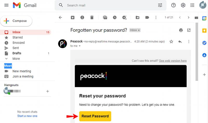The image size is (208, 123).
Task: Report this email as spam
Action: coord(82,17)
